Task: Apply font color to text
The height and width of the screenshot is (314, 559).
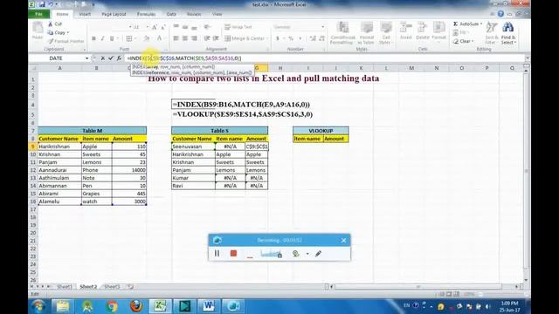Action: 159,38
